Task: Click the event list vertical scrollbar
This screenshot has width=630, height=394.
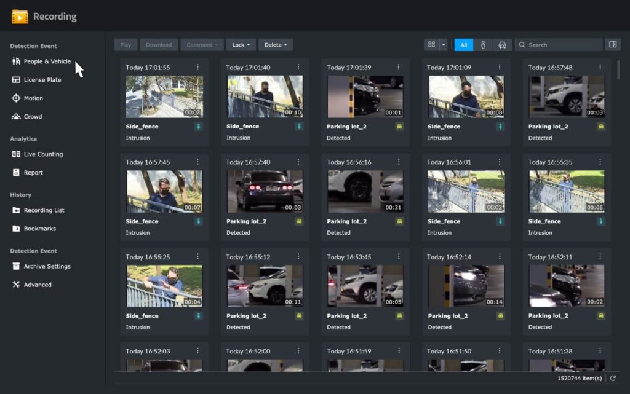Action: pos(618,69)
